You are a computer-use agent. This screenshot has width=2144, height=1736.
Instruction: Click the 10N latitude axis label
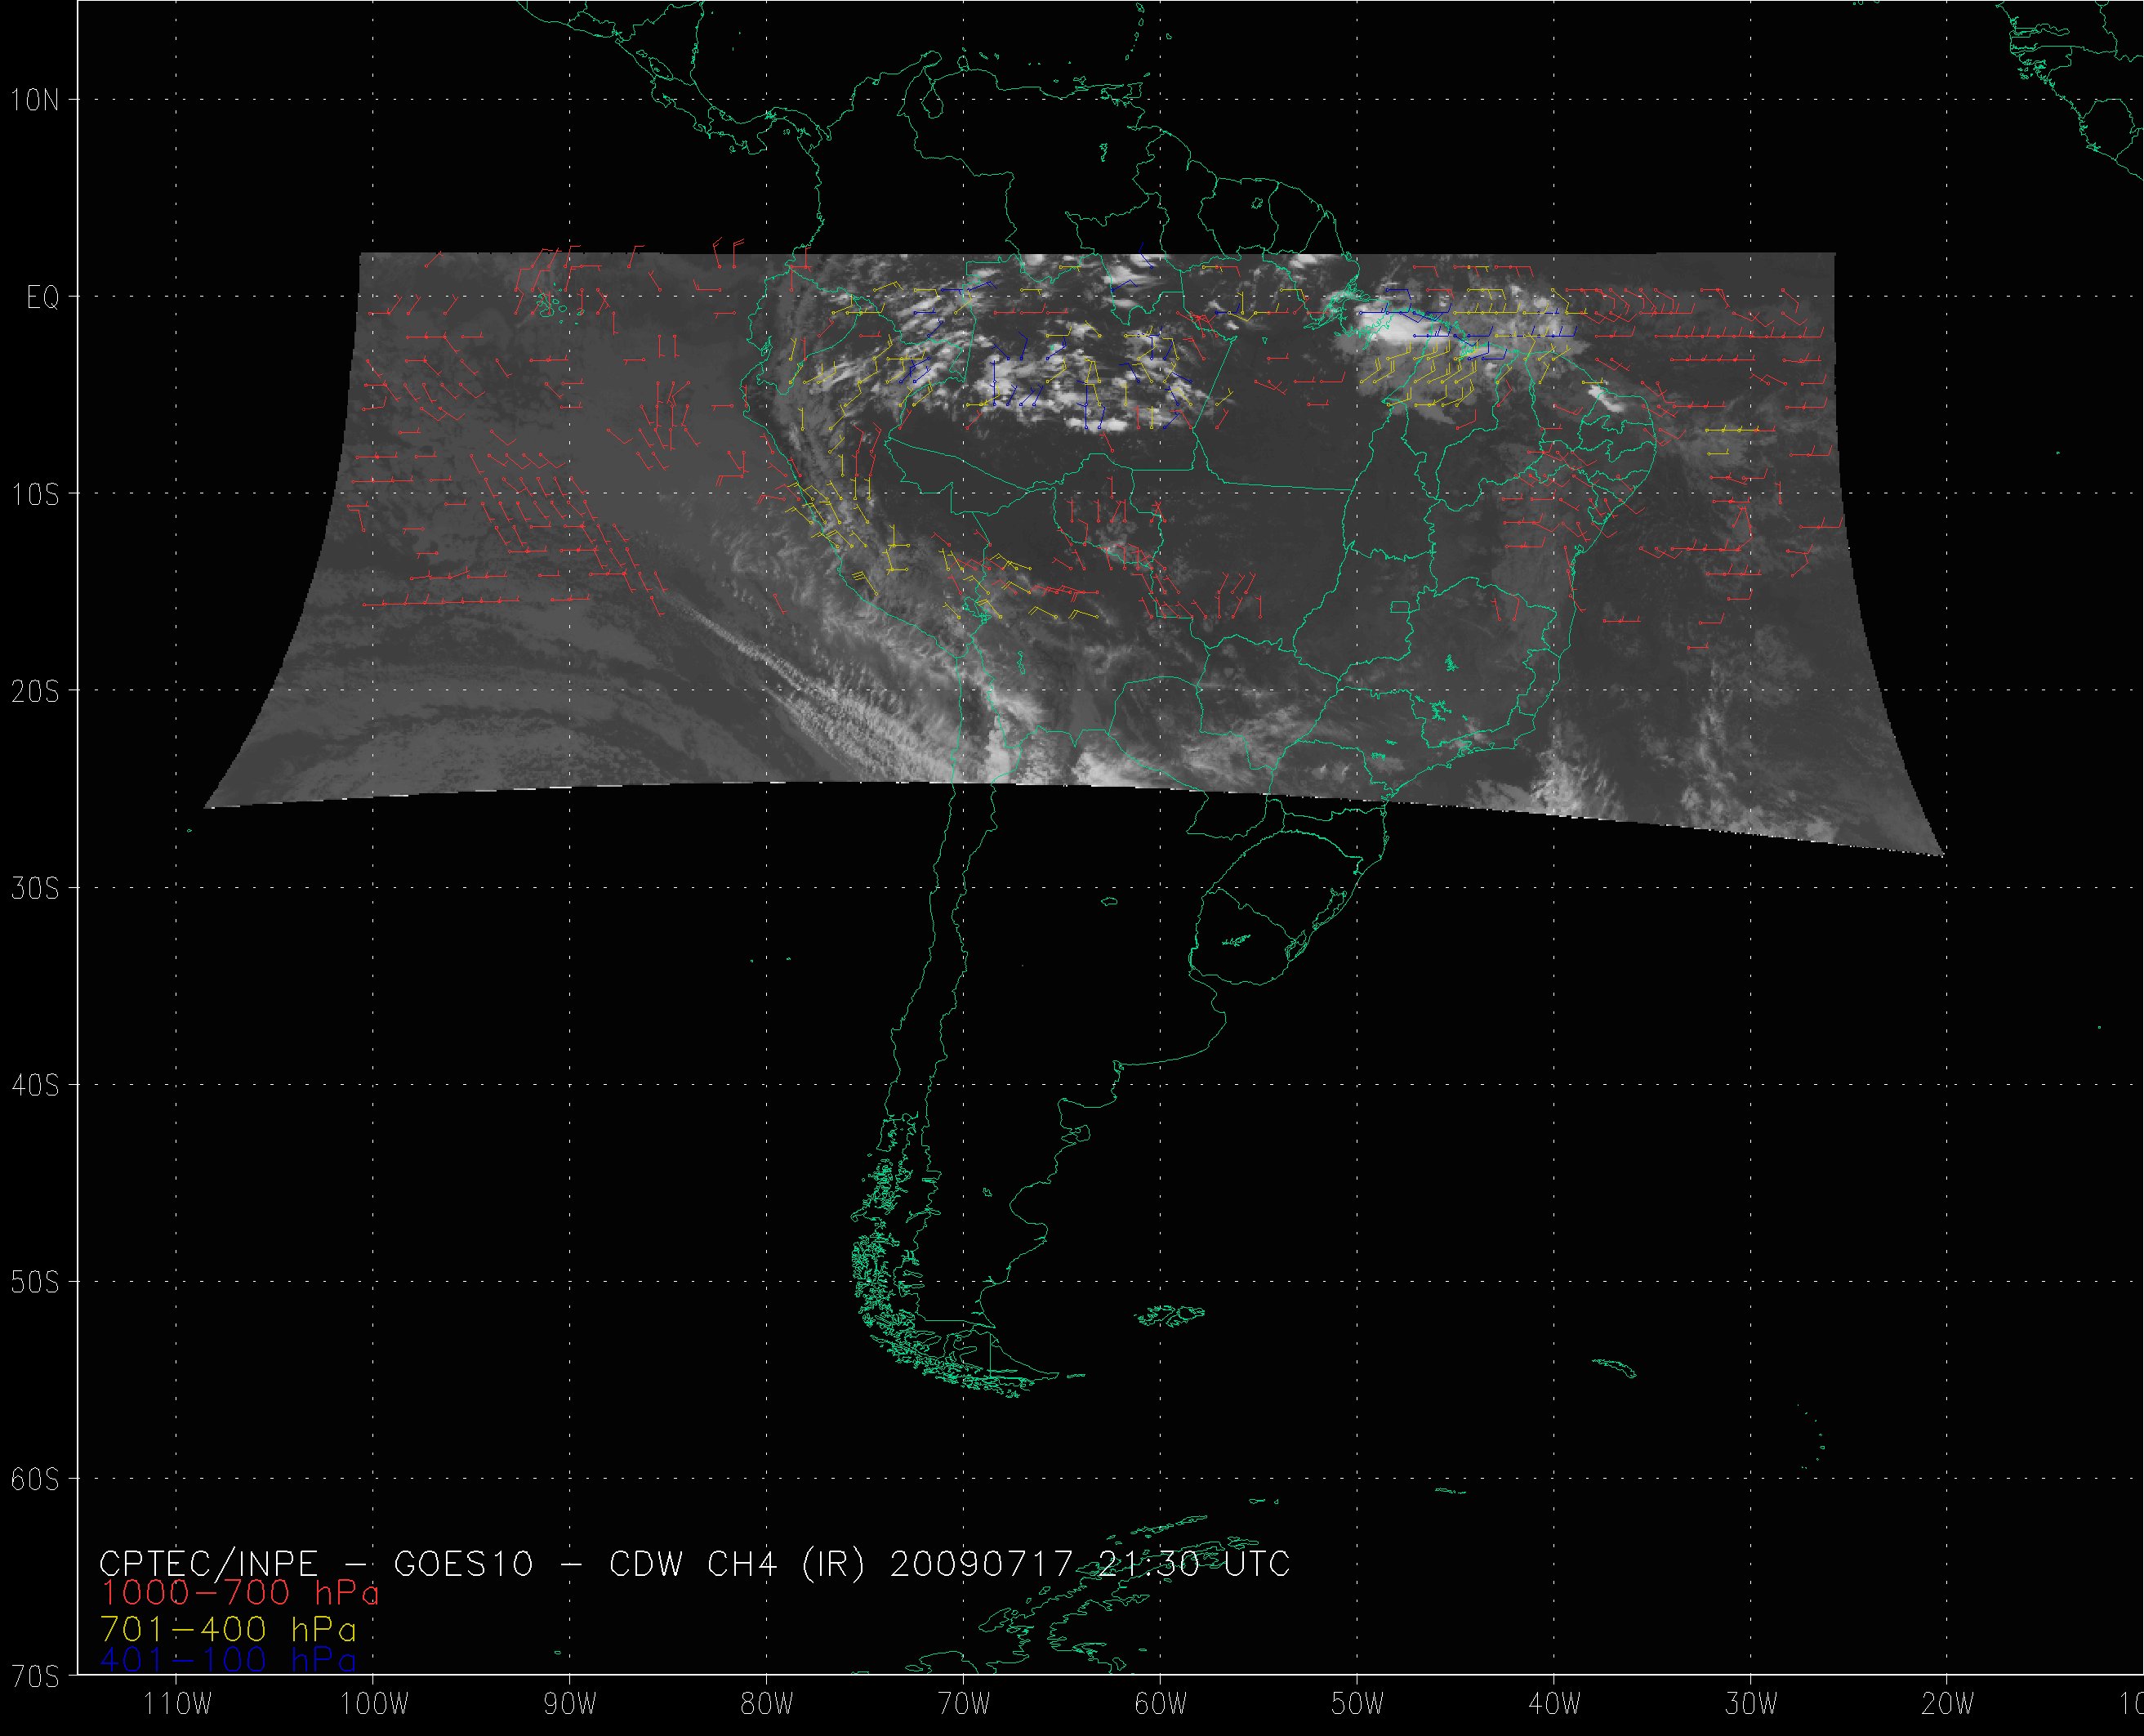(x=35, y=100)
